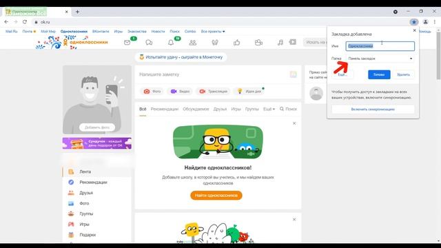Image resolution: width=441 pixels, height=248 pixels.
Task: Expand the Ещё dropdown in the feed tabs
Action: pos(269,109)
